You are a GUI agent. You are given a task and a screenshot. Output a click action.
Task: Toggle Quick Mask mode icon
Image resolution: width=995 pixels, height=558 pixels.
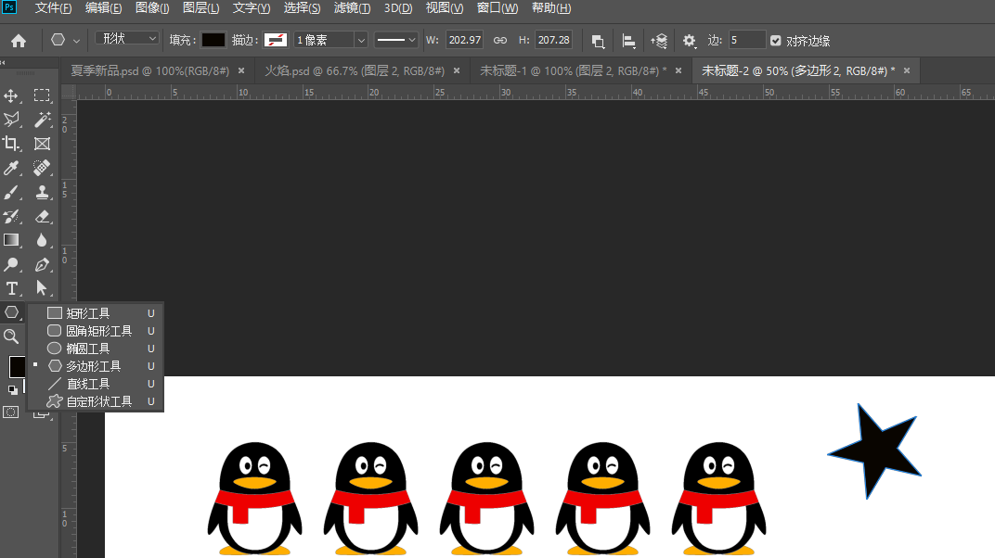coord(11,412)
